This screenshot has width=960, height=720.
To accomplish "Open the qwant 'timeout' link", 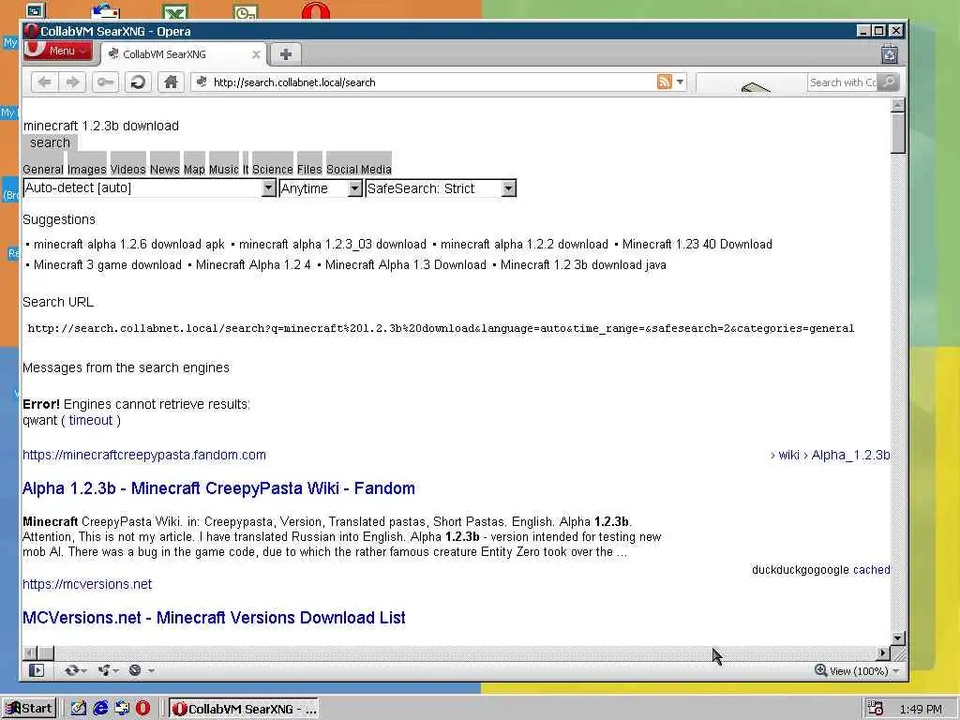I will point(91,421).
